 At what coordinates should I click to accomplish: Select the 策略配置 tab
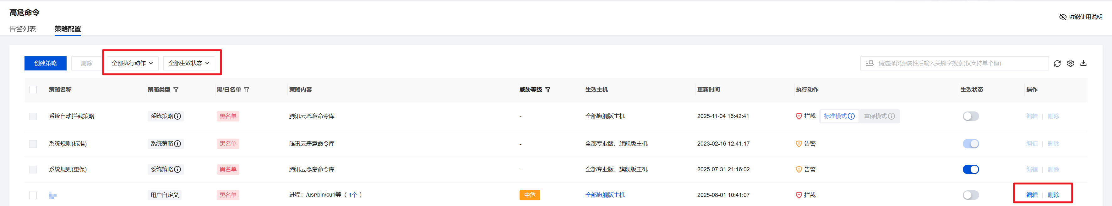tap(67, 29)
